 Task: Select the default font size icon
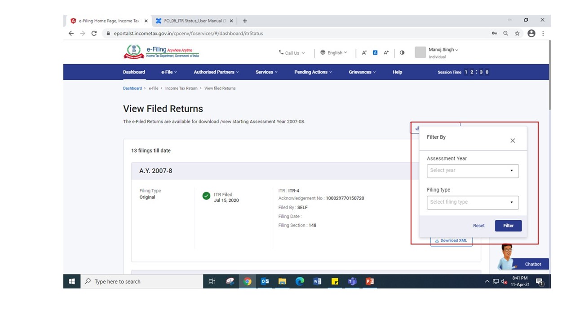[375, 52]
